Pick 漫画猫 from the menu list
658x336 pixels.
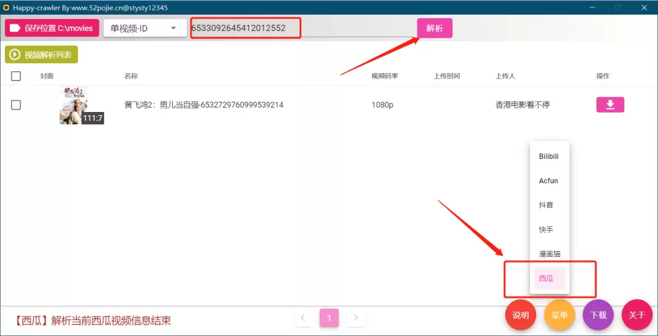[550, 254]
